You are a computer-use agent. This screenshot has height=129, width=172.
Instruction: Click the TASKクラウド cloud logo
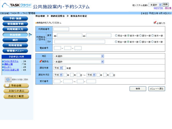click(17, 5)
